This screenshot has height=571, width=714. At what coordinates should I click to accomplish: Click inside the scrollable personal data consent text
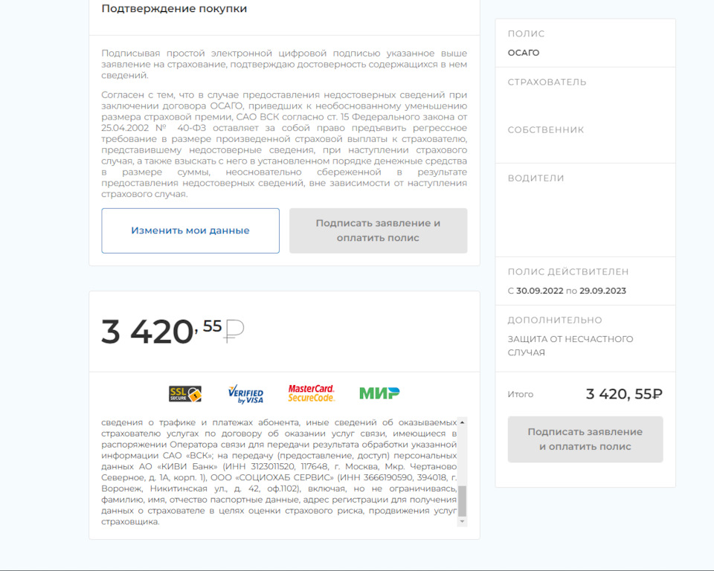click(279, 472)
